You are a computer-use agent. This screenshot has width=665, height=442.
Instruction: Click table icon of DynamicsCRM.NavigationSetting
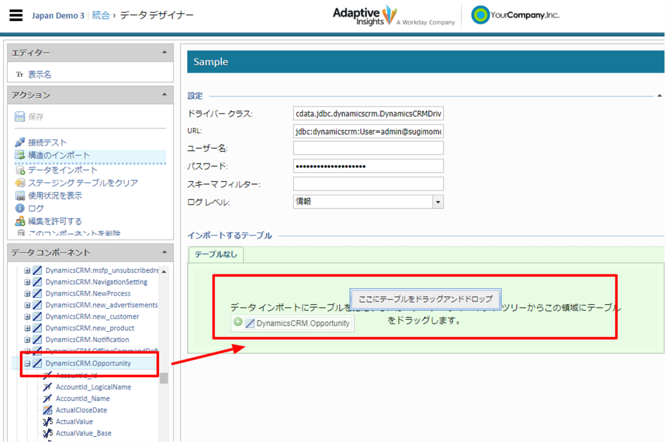pos(37,282)
